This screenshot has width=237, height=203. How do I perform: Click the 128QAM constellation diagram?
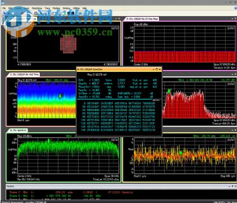[x=68, y=44]
